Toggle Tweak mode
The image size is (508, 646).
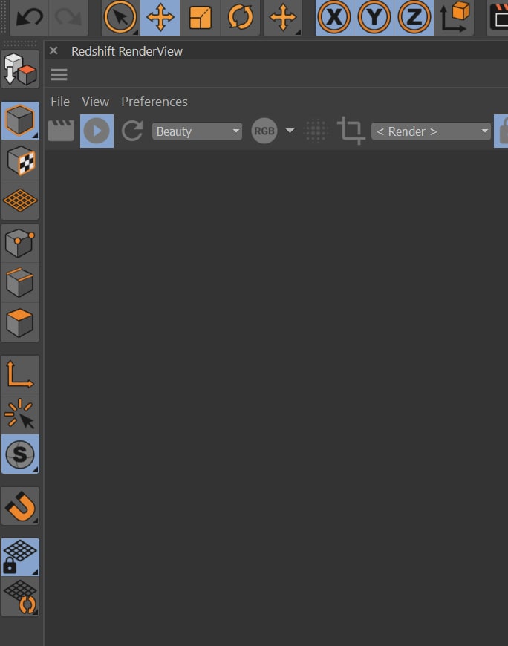click(20, 414)
